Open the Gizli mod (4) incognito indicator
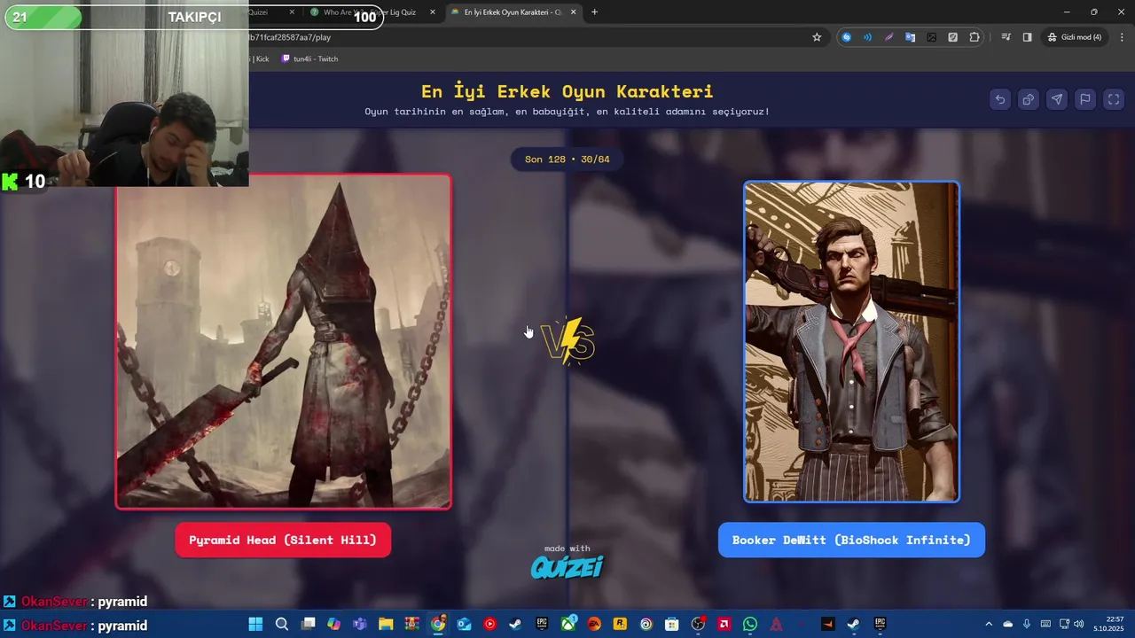The image size is (1135, 638). click(x=1074, y=37)
